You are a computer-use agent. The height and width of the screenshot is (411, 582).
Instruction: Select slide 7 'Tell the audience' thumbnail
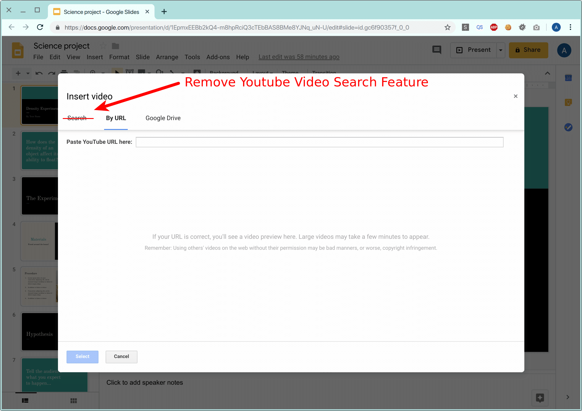click(x=55, y=375)
